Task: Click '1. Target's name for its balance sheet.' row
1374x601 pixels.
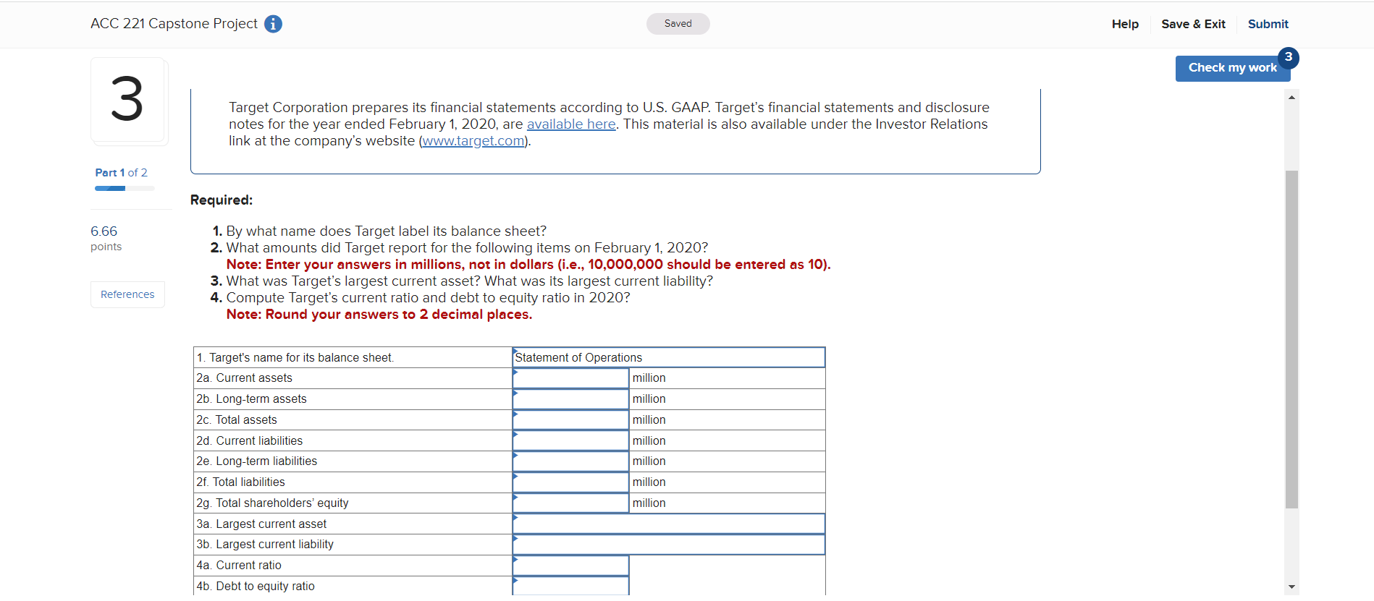Action: (353, 357)
